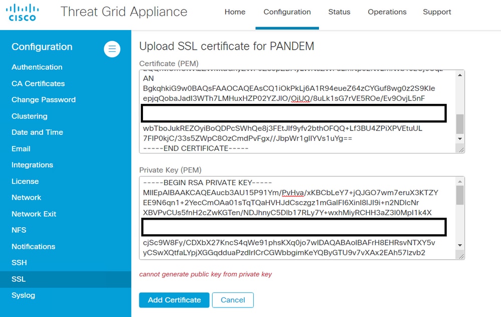Click the 'Upload SSL certificate for PANDEM' heading
501x317 pixels.
click(x=227, y=46)
